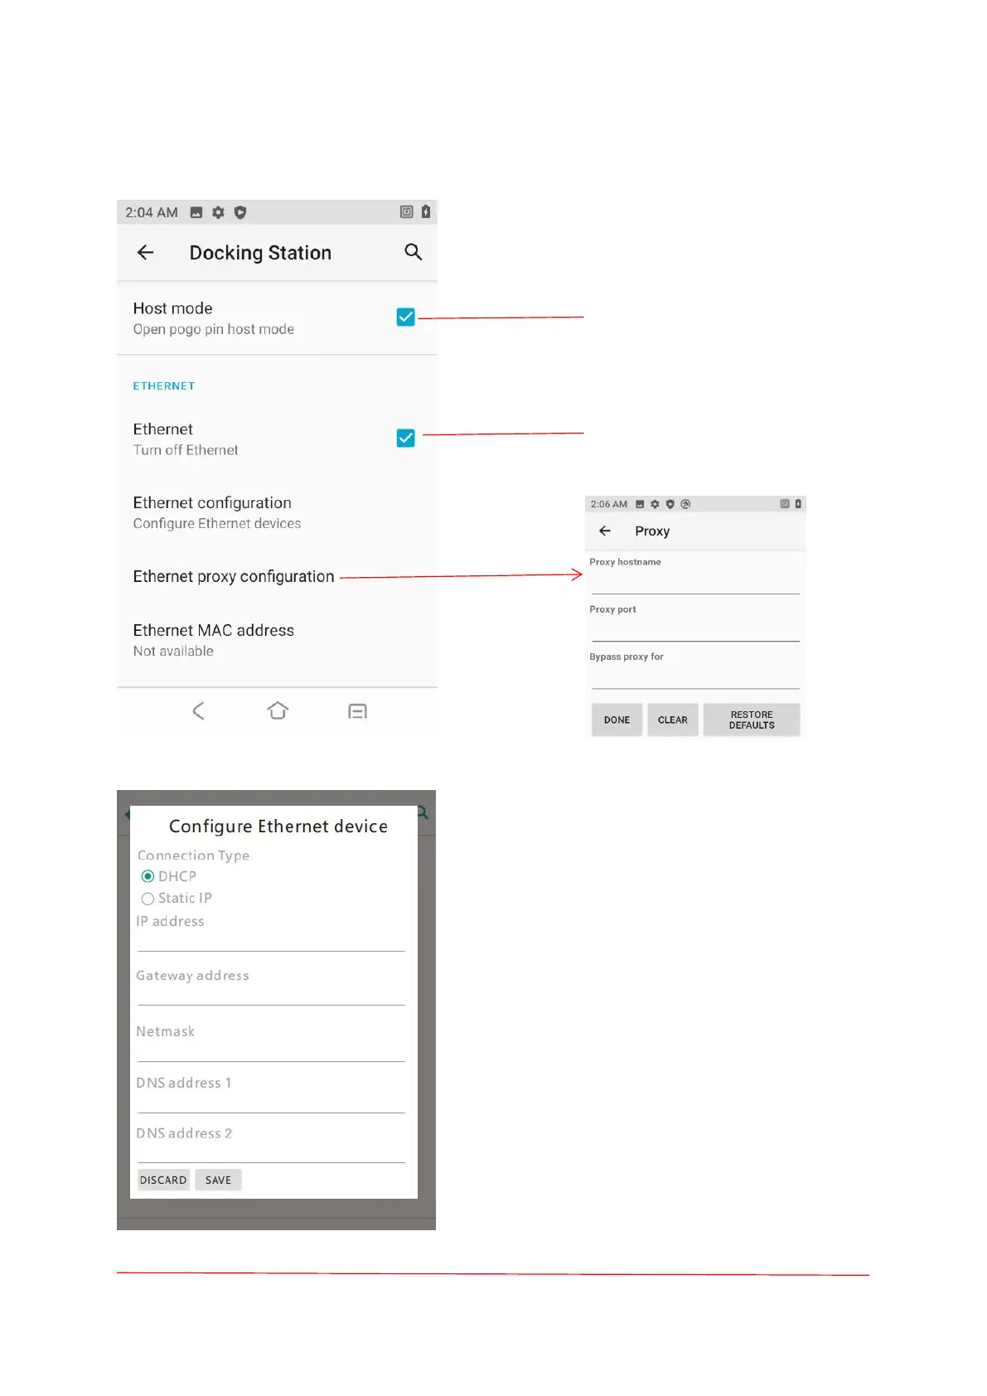
Task: Save the Ethernet device configuration
Action: (218, 1180)
